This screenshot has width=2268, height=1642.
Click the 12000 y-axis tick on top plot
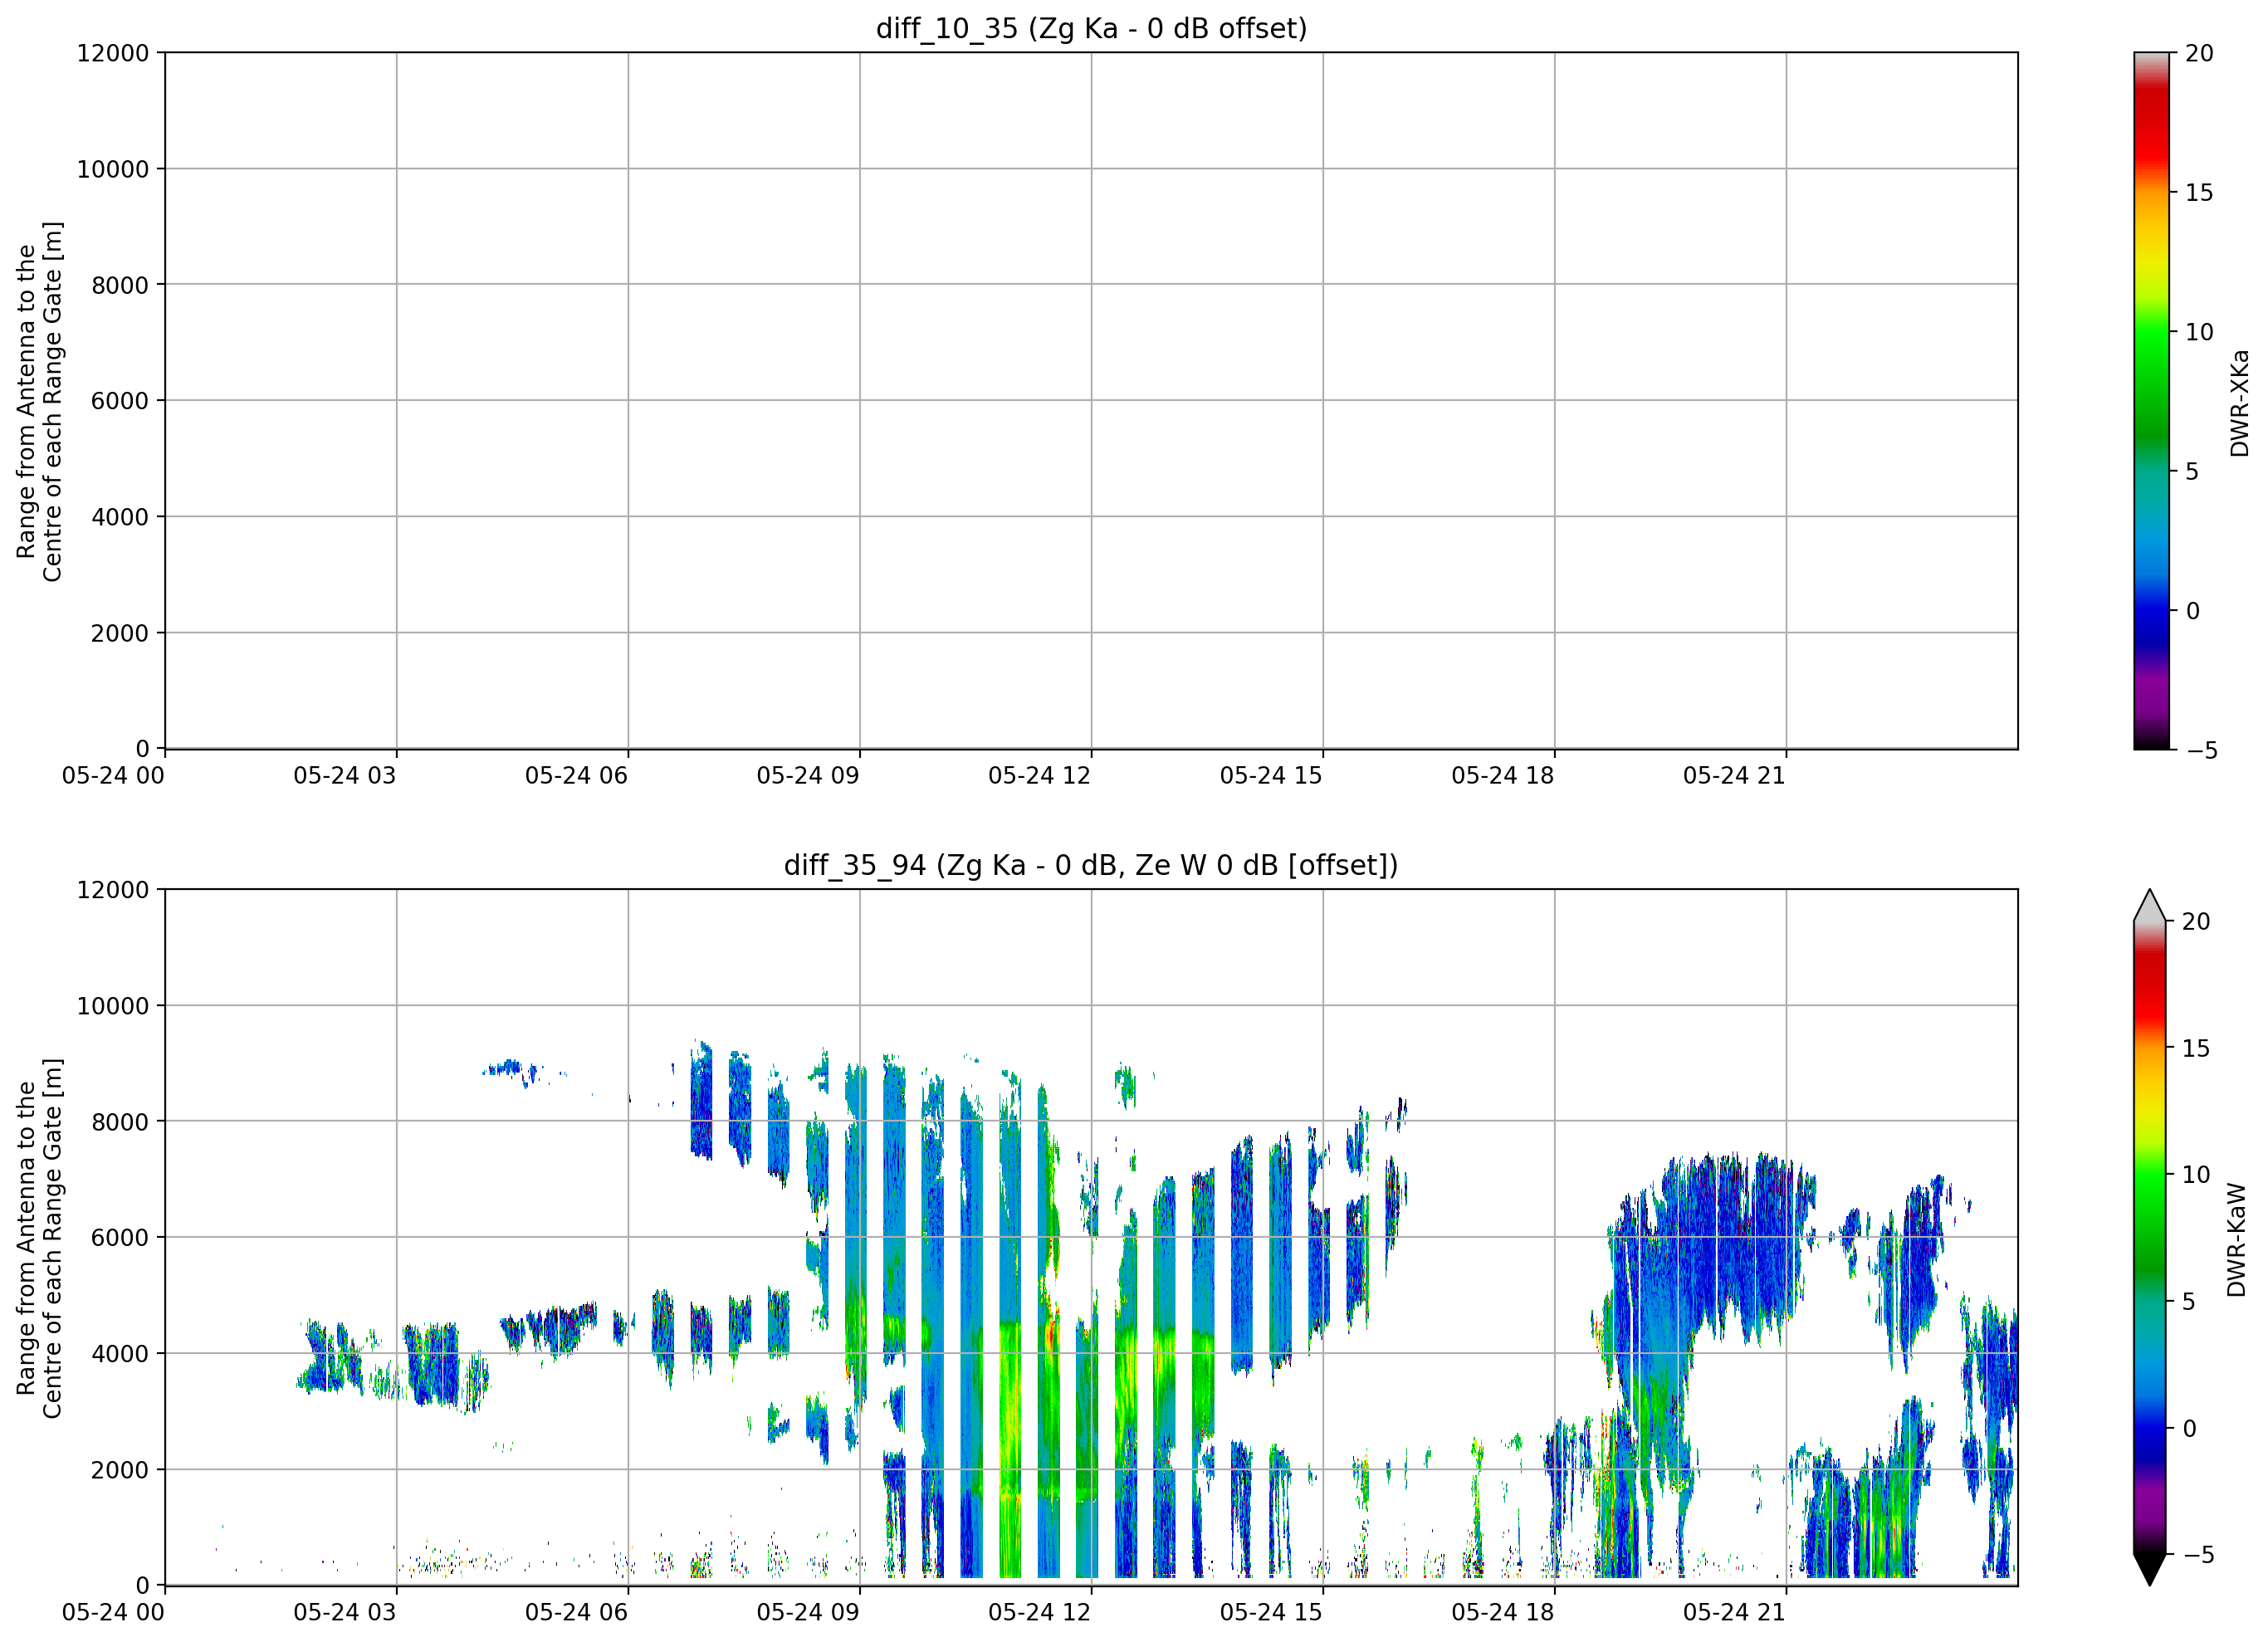113,53
